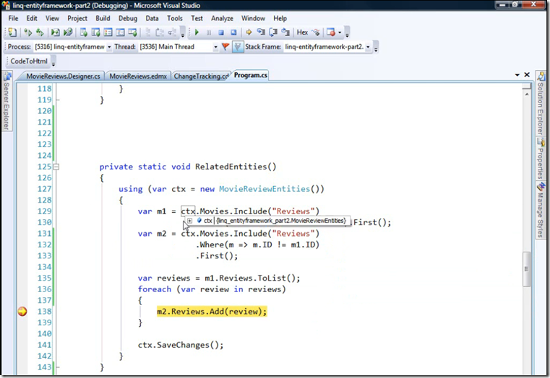The image size is (550, 378).
Task: Click the ctx.SaveChanges() line
Action: (x=181, y=345)
